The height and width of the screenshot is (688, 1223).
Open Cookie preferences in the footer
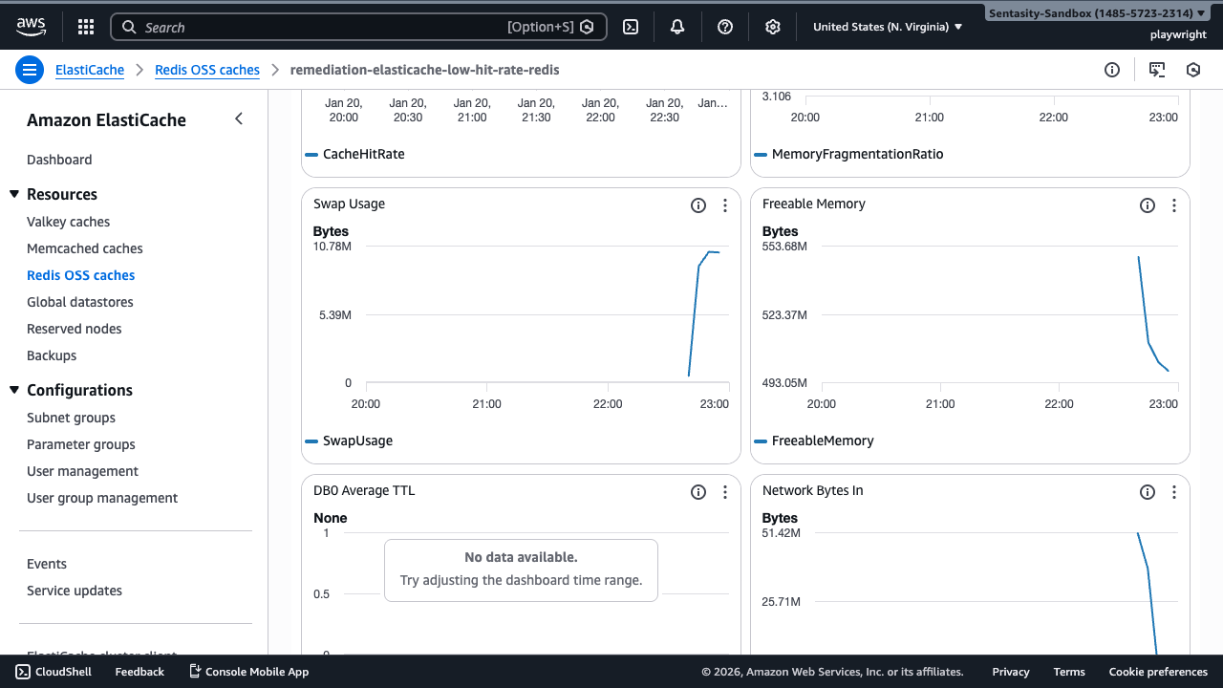(1158, 672)
